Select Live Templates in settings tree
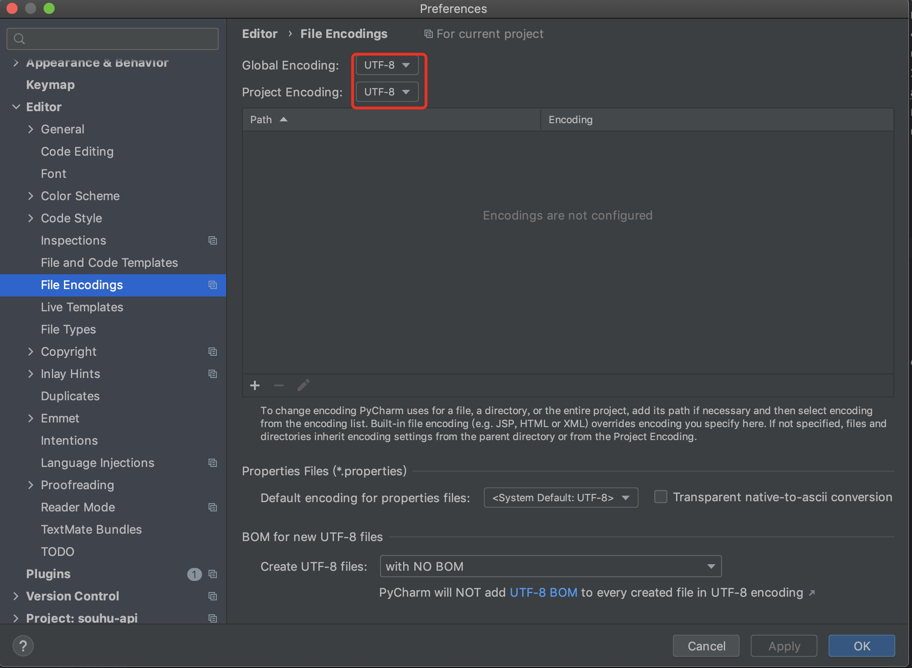 82,307
